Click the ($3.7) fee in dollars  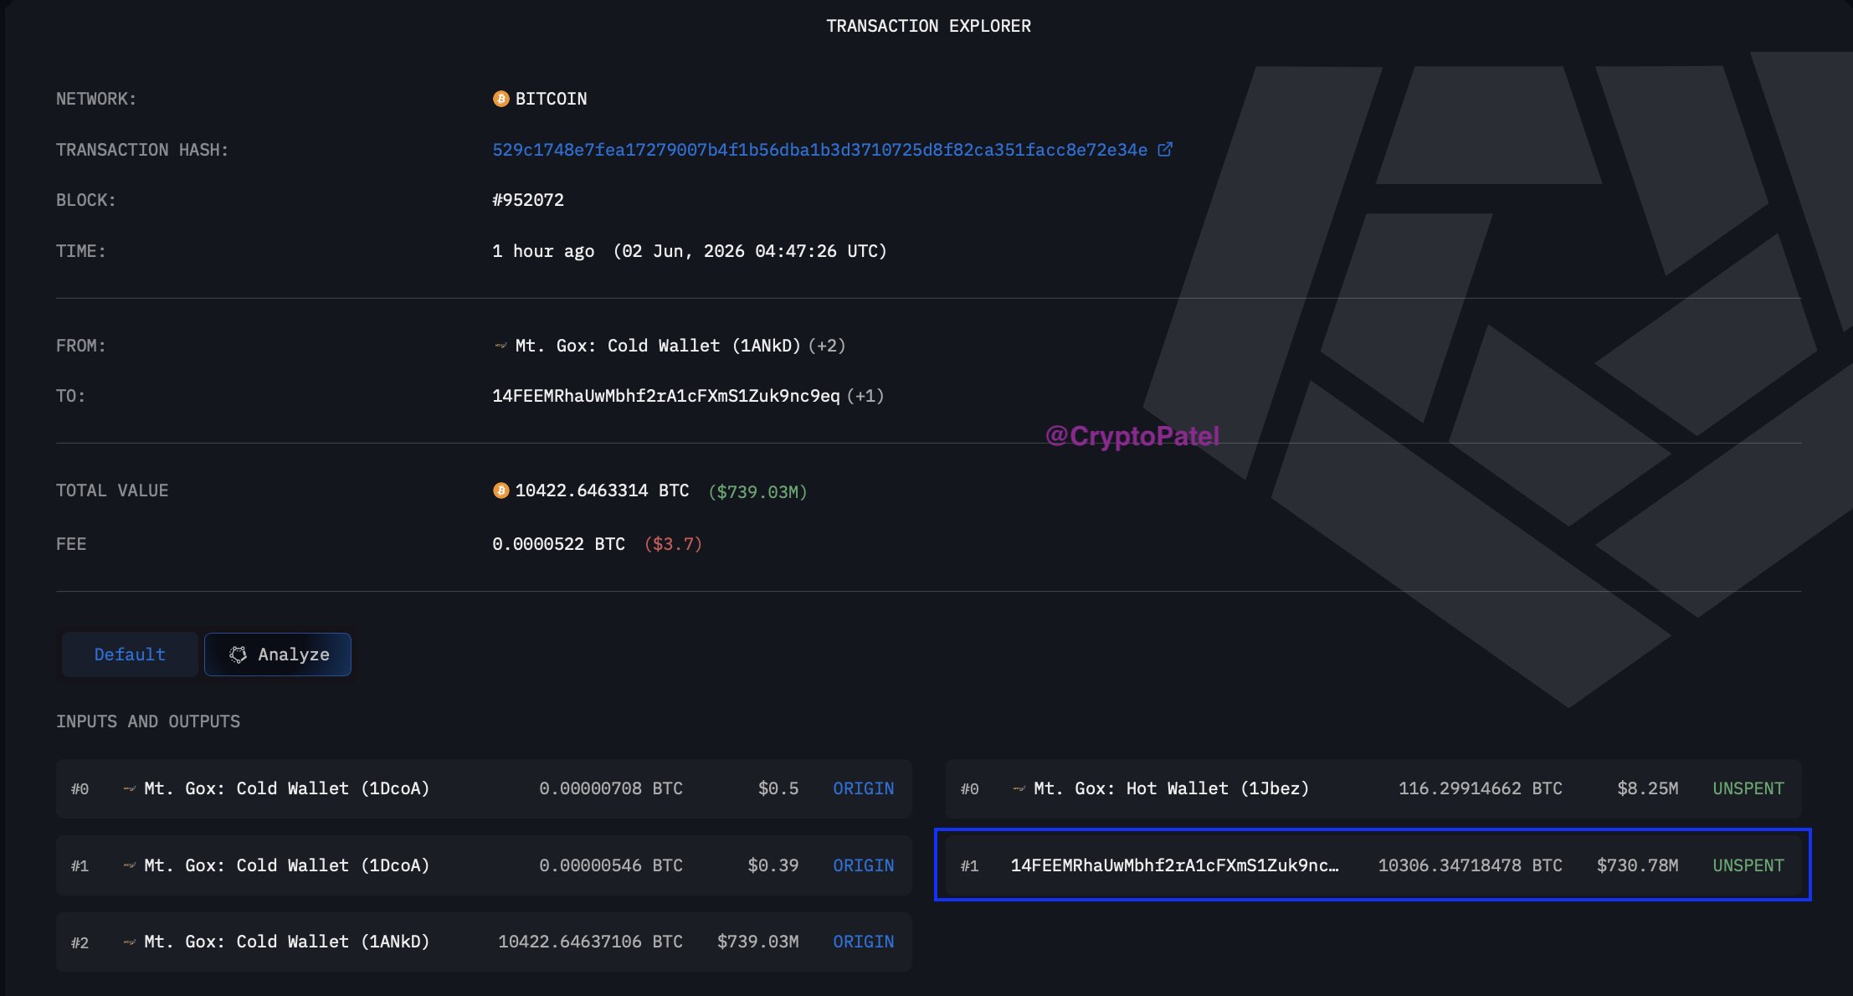673,544
